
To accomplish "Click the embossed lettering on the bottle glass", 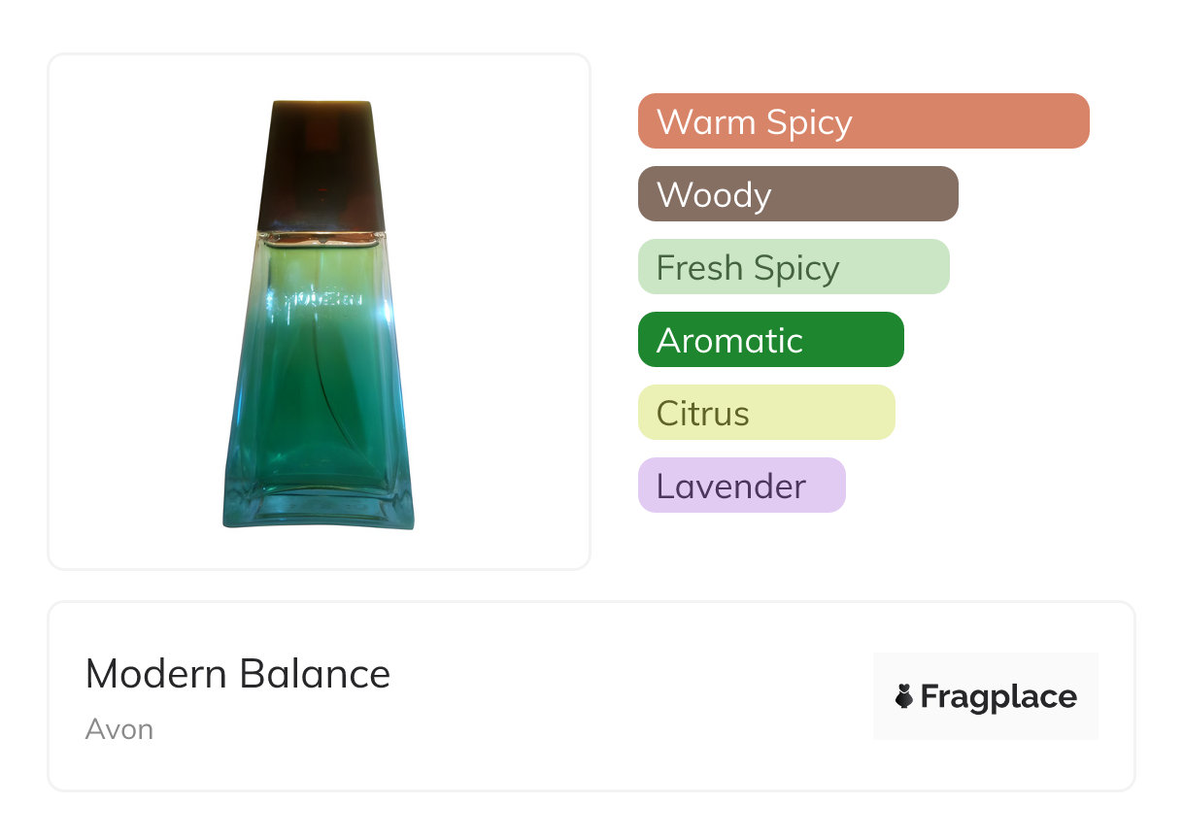I will click(x=321, y=301).
